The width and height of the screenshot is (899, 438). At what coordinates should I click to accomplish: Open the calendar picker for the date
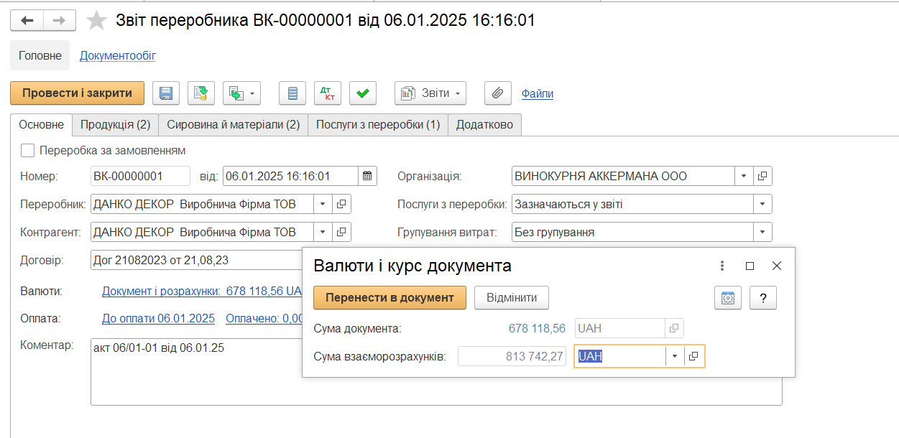[367, 176]
